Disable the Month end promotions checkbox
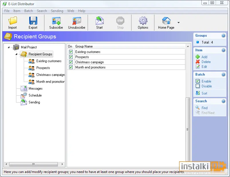The width and height of the screenshot is (230, 177). [x=71, y=67]
